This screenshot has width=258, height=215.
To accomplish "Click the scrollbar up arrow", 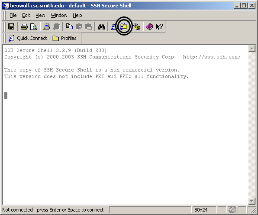I will pos(252,49).
